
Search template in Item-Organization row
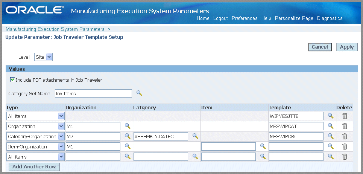[331, 146]
